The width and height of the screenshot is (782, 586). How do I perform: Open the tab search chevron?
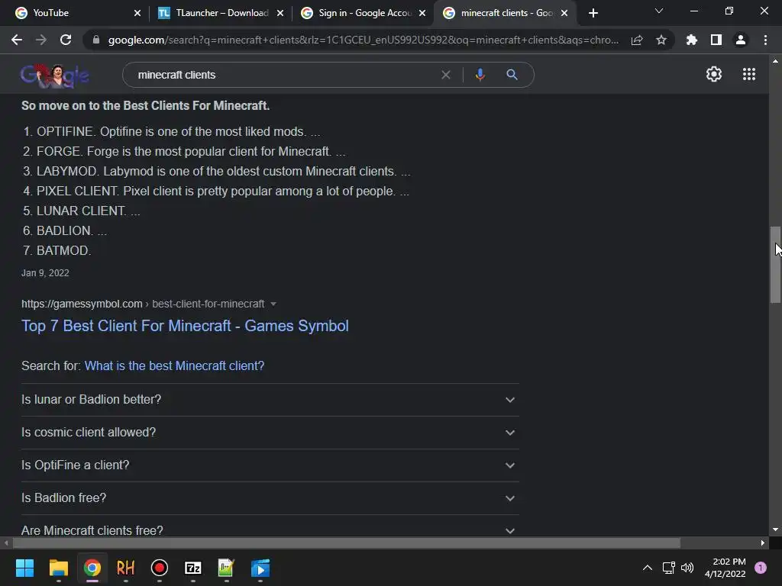click(659, 11)
